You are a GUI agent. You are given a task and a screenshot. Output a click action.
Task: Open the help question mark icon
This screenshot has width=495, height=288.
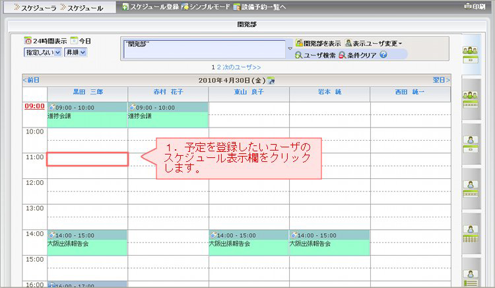click(383, 55)
